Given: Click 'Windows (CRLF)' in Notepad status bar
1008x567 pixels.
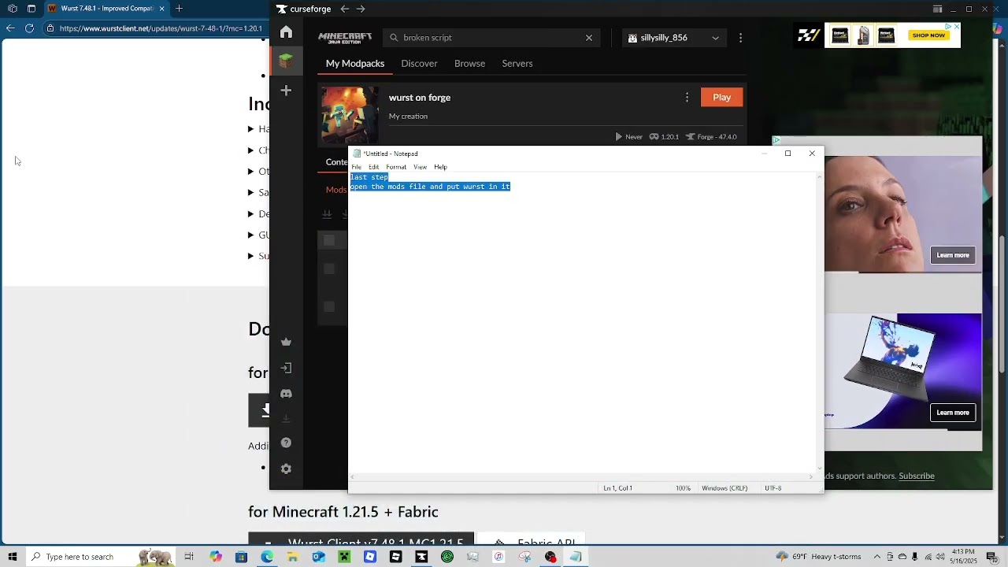Looking at the screenshot, I should (x=724, y=488).
